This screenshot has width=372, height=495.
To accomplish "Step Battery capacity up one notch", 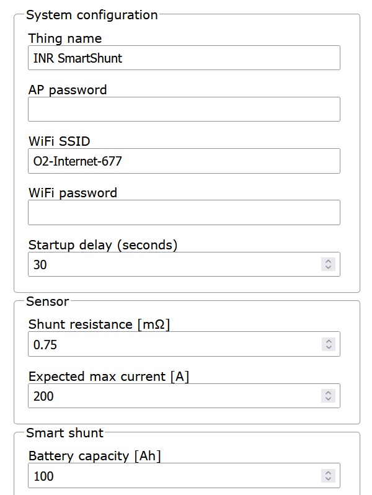I will click(329, 473).
